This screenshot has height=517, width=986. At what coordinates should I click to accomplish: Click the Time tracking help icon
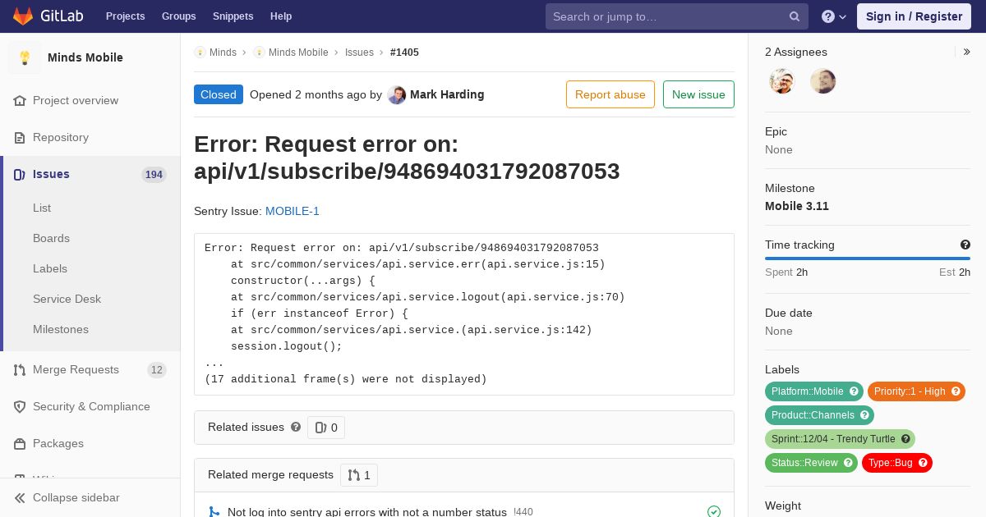(x=965, y=245)
